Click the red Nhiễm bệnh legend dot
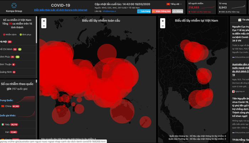The width and height of the screenshot is (249, 143). coord(4,34)
